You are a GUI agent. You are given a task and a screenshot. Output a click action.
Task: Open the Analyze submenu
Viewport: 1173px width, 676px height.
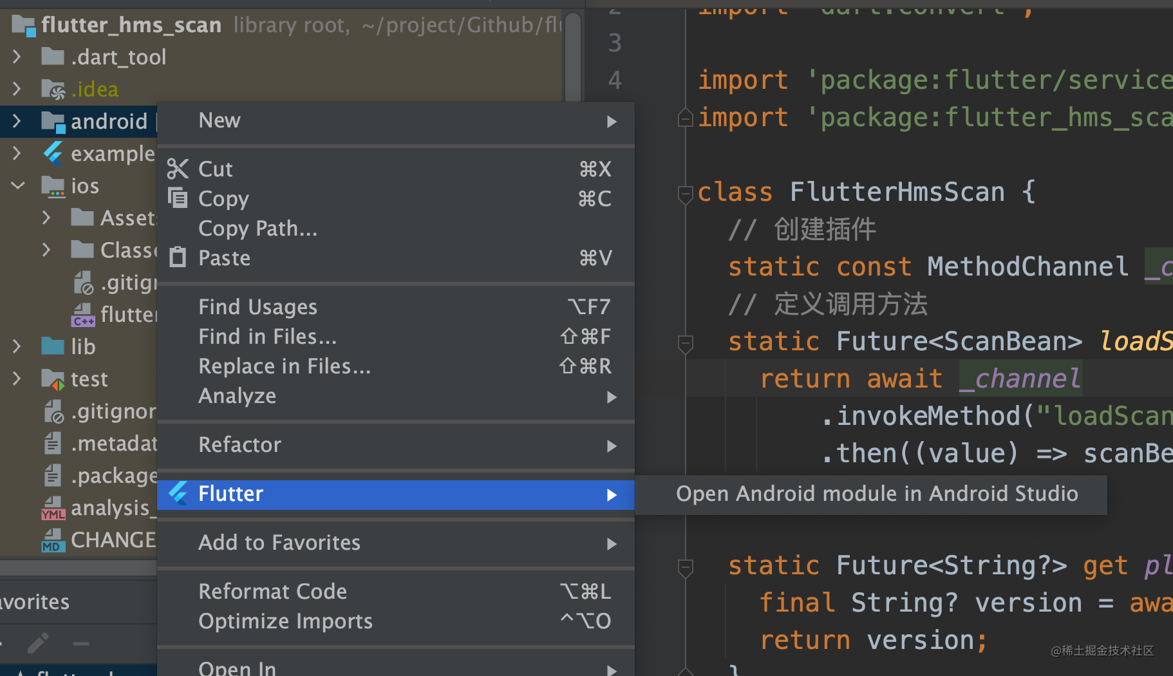(395, 396)
